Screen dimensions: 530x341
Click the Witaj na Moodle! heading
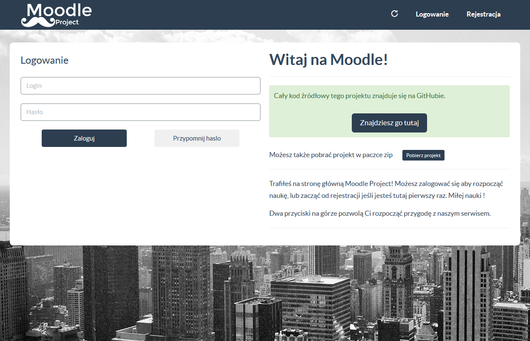pos(329,59)
